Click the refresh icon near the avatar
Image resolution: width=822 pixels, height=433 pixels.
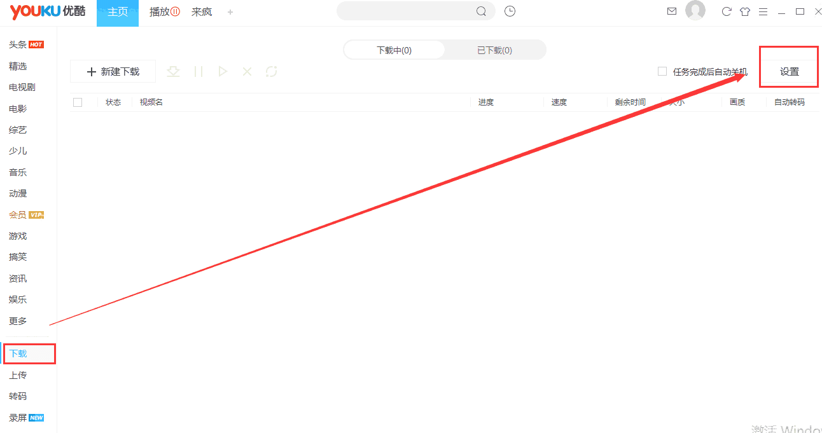727,11
